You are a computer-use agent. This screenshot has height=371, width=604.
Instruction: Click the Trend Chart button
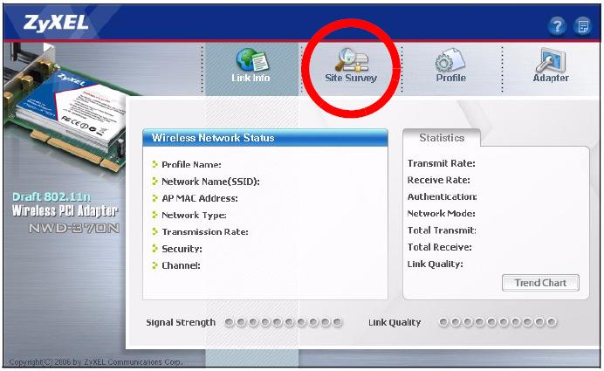coord(540,283)
